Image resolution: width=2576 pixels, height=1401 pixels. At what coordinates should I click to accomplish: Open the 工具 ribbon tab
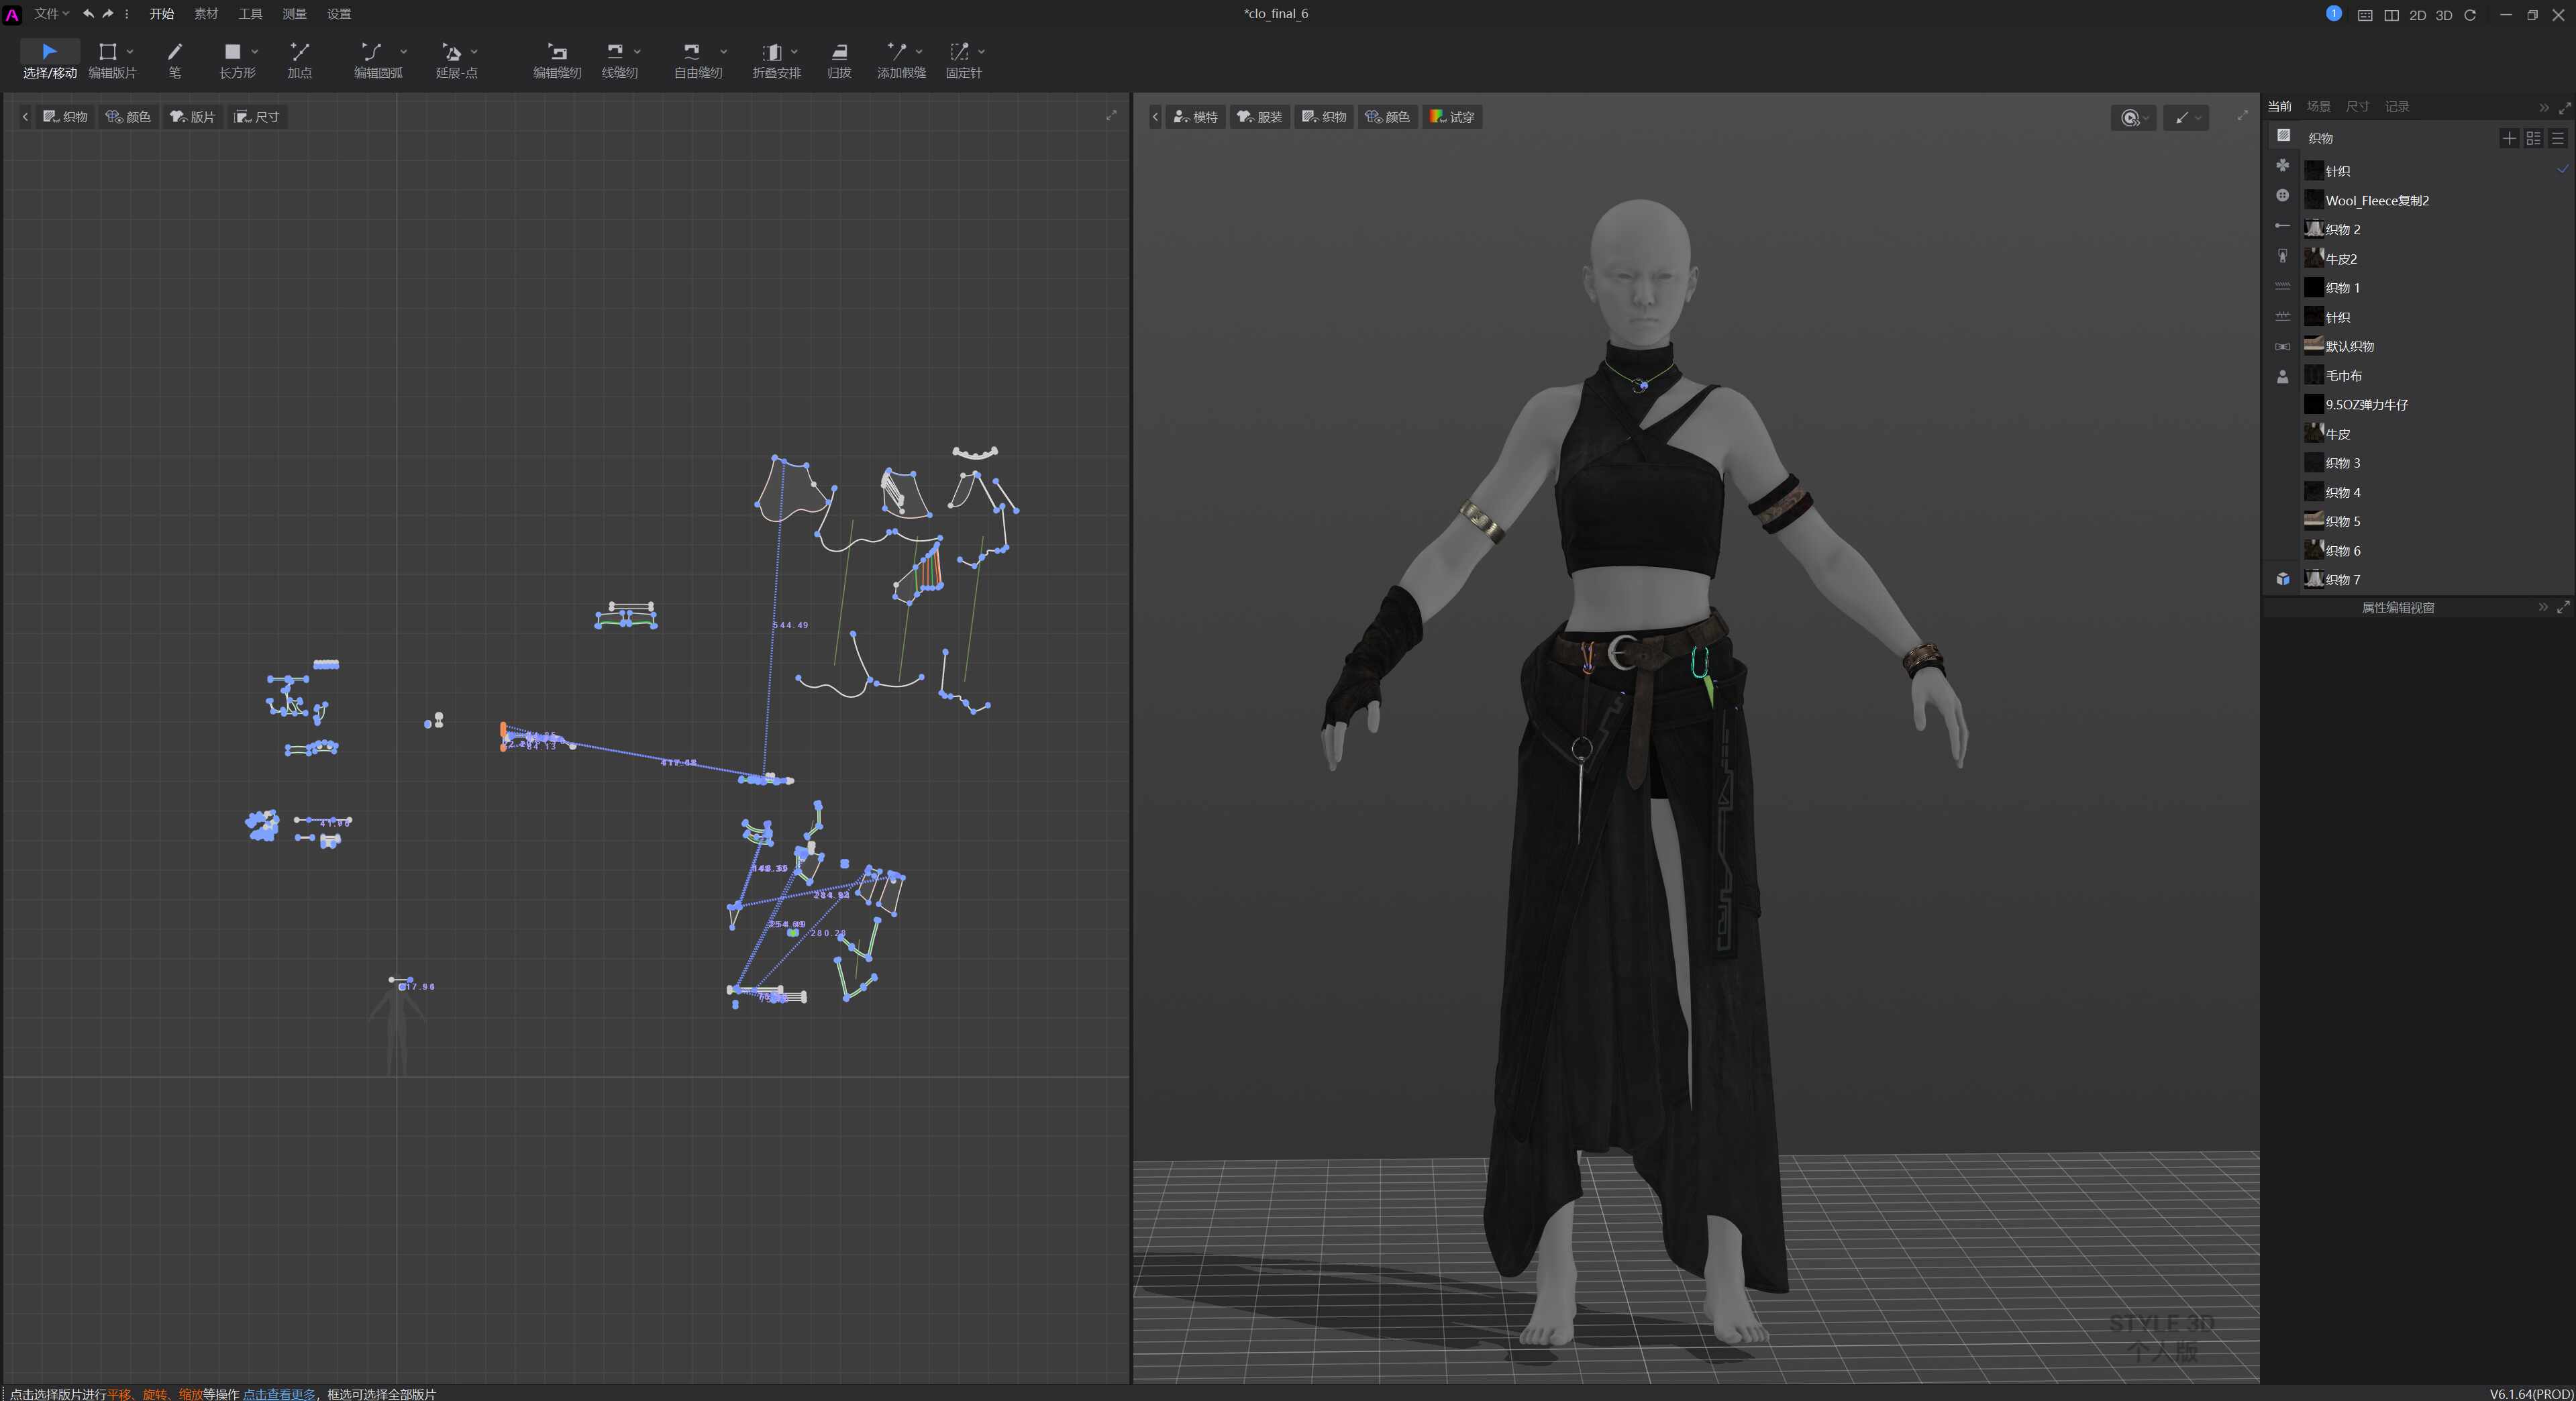(250, 14)
